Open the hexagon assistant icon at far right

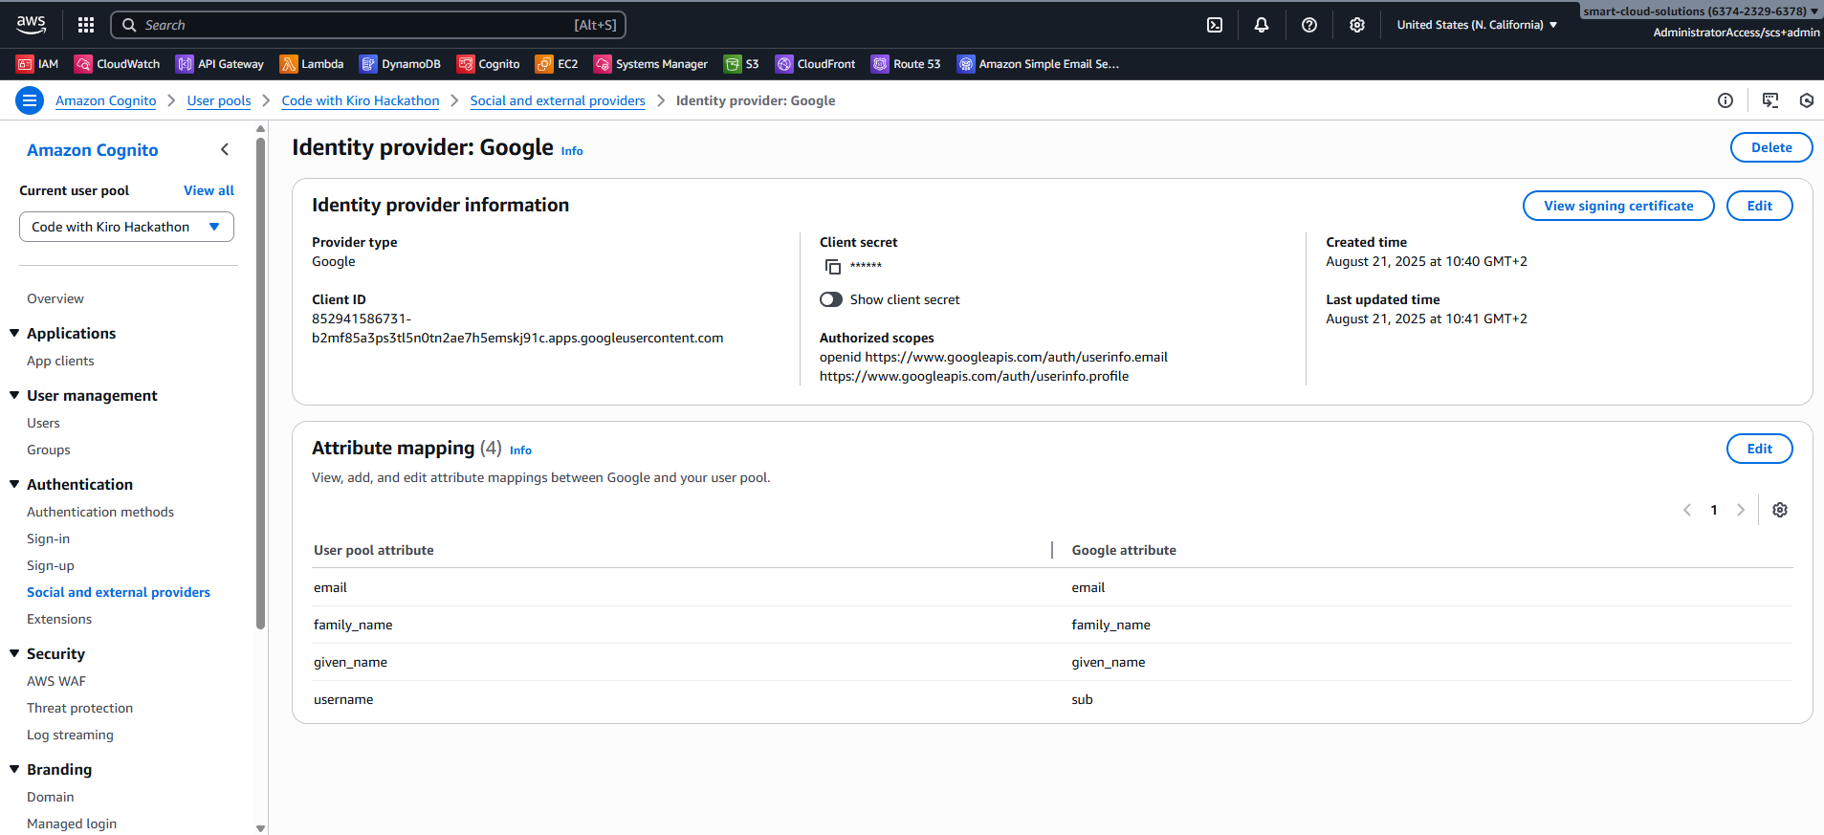click(x=1807, y=100)
